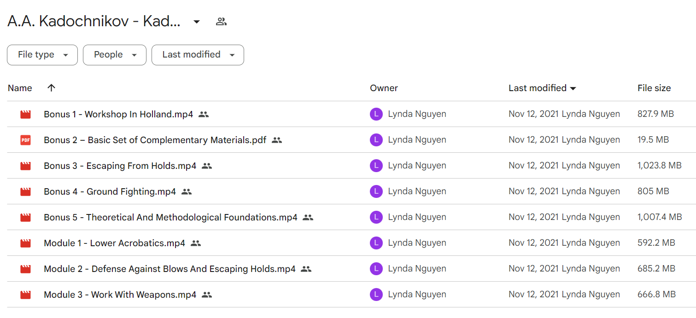Click the 1,007.4 MB file size
The width and height of the screenshot is (696, 318).
[660, 217]
